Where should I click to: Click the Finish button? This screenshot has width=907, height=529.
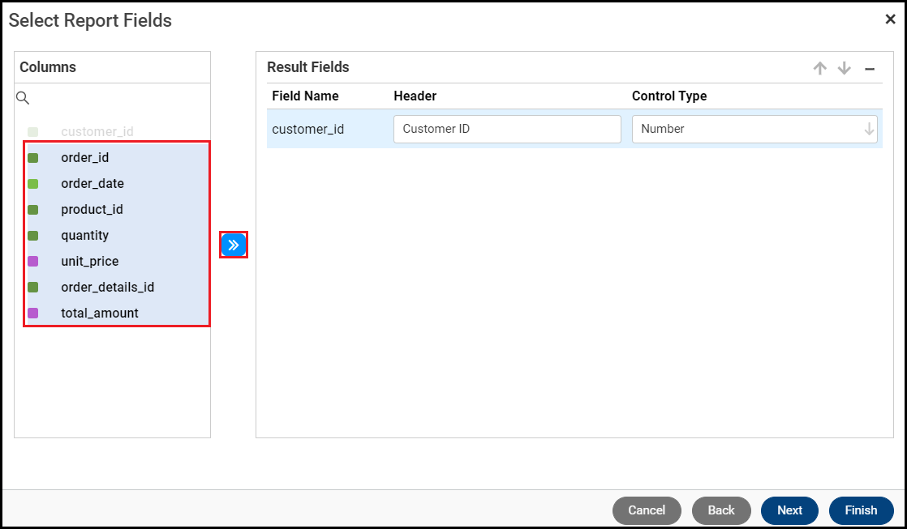(861, 510)
